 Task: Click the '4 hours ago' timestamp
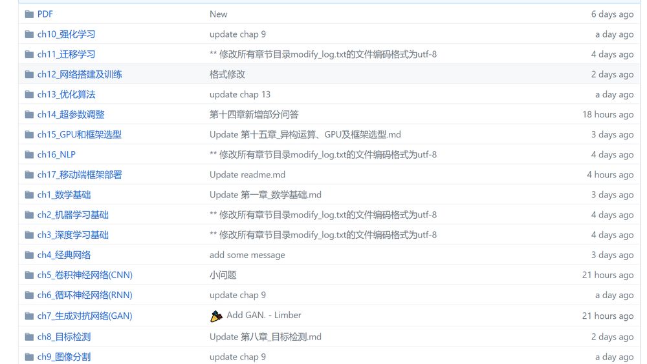[610, 175]
